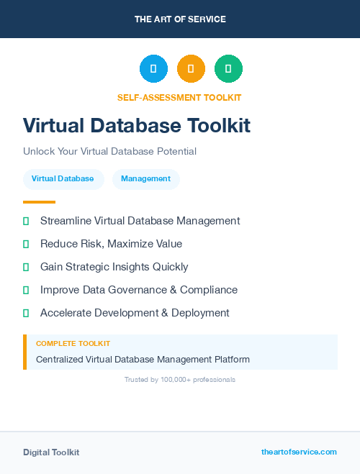The width and height of the screenshot is (360, 474).
Task: Click Accelerate Development & Deployment text
Action: 135,313
